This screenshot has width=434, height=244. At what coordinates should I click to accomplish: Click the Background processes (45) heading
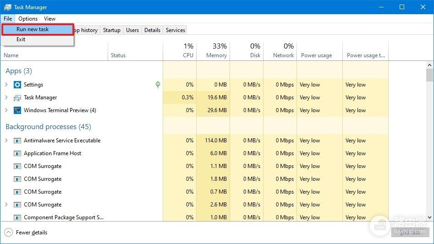pos(49,126)
